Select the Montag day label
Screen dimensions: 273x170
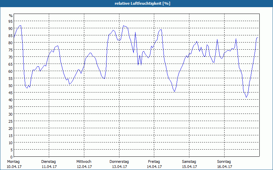coord(13,162)
